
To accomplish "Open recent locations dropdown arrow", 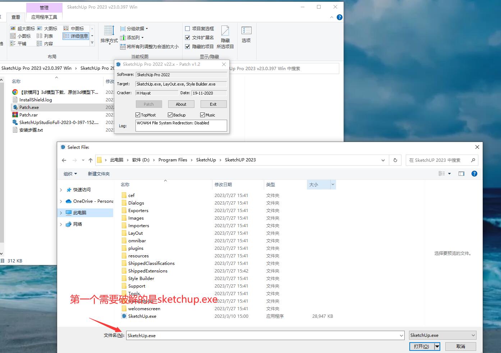I will click(83, 160).
